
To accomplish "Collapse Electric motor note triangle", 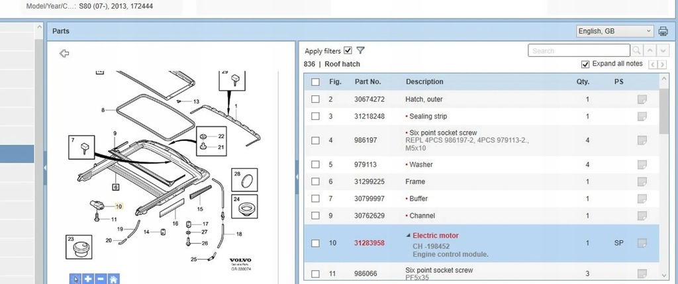I will click(409, 236).
